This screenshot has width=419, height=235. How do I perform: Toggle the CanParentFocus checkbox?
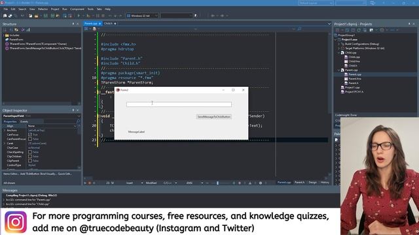point(30,139)
